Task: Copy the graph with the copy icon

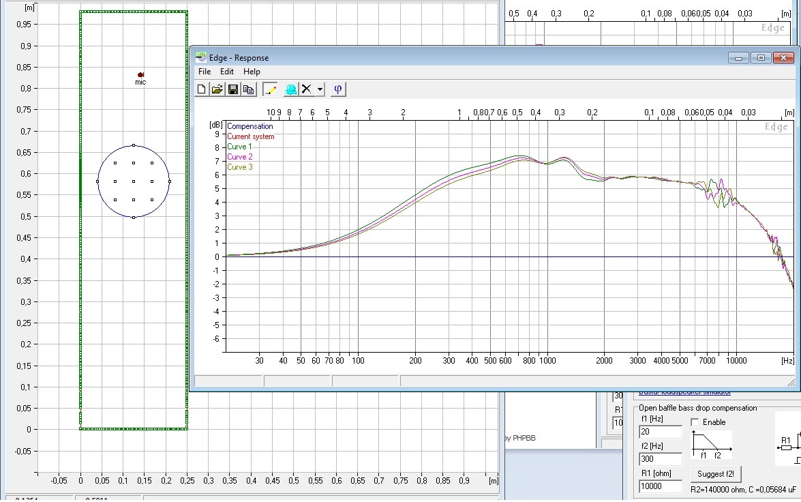Action: (x=249, y=89)
